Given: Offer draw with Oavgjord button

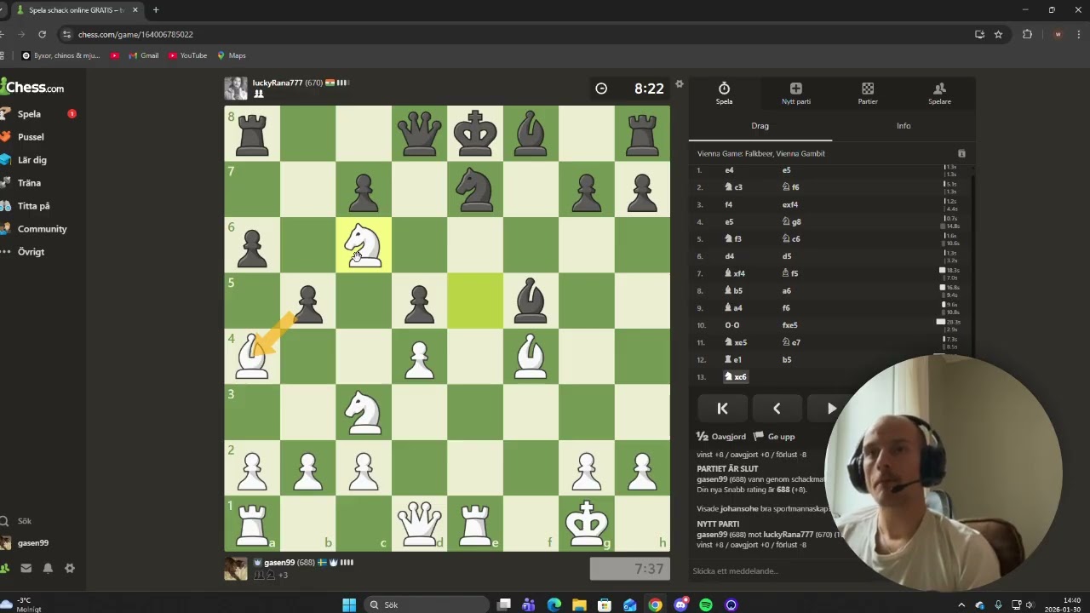Looking at the screenshot, I should (721, 437).
